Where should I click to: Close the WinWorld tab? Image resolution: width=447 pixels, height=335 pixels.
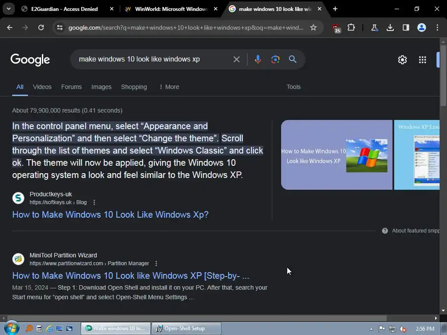click(x=216, y=9)
